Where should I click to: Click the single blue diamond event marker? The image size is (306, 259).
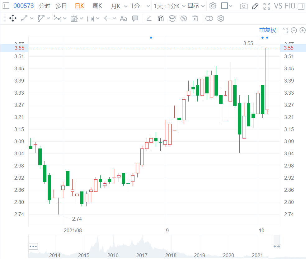point(151,38)
